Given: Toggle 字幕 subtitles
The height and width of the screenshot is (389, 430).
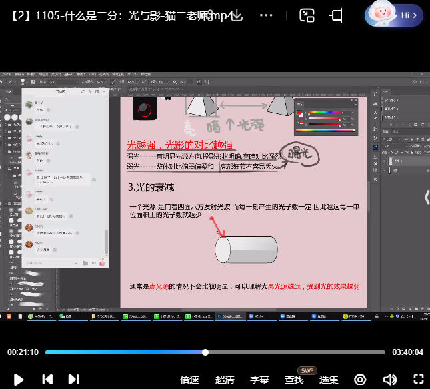Looking at the screenshot, I should click(259, 380).
